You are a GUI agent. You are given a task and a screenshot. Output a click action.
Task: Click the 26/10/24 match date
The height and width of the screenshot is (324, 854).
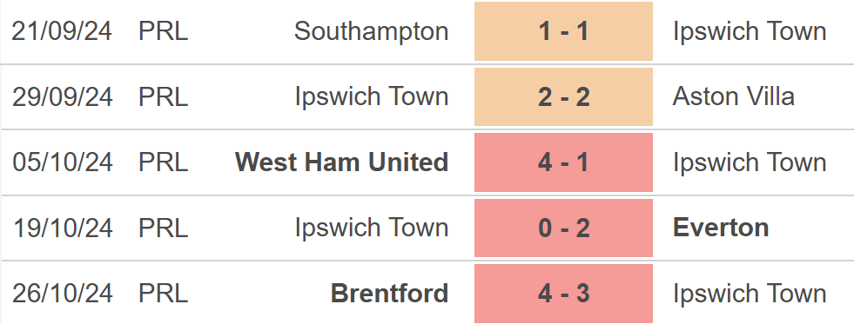tap(62, 294)
